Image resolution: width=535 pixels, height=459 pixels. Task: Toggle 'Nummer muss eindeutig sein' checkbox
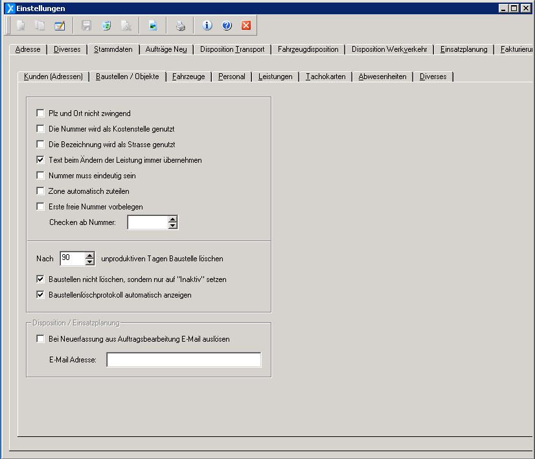(41, 176)
